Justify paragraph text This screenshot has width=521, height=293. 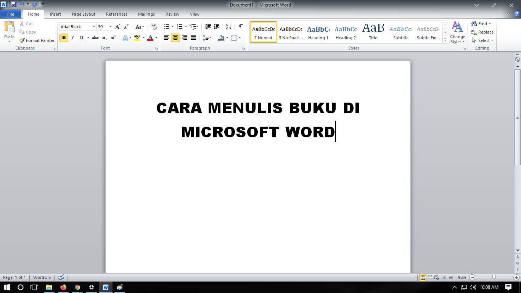[x=193, y=38]
